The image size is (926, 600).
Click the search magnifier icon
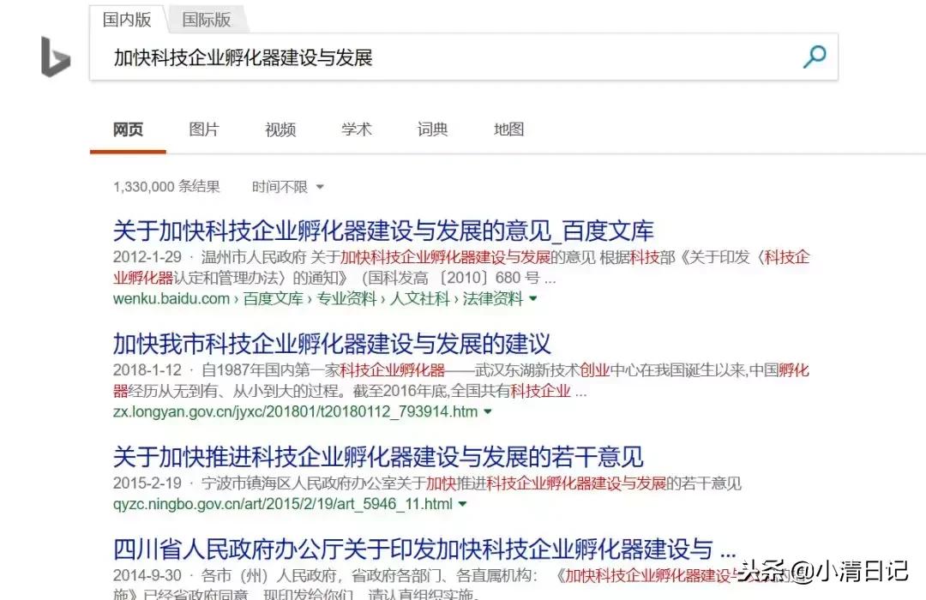click(x=813, y=57)
